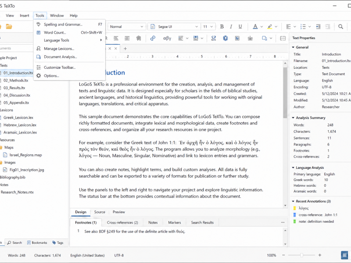Click the split layout icon near Text Properties
351x263 pixels.
(283, 38)
